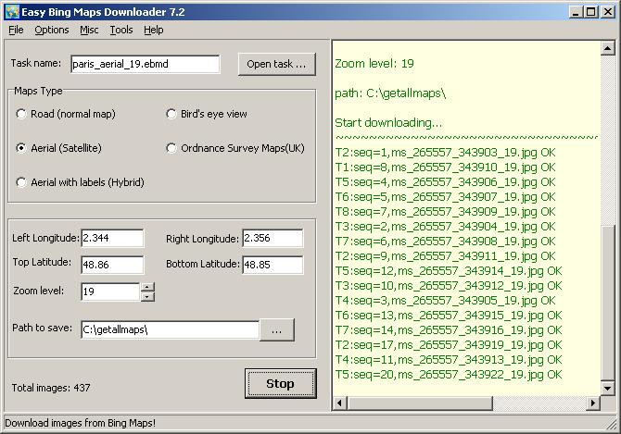Viewport: 621px width, 434px height.
Task: Choose Bird's eye view map type
Action: coord(171,114)
